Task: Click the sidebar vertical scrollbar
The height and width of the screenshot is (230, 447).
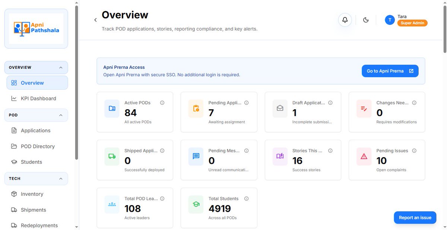Action: pyautogui.click(x=76, y=82)
